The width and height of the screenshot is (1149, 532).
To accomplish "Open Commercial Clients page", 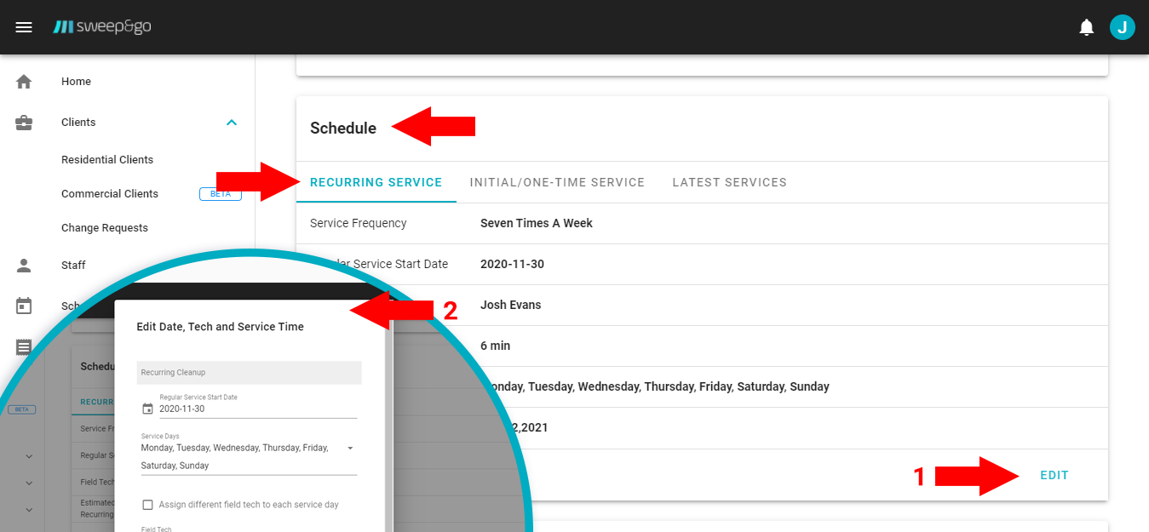I will (110, 194).
